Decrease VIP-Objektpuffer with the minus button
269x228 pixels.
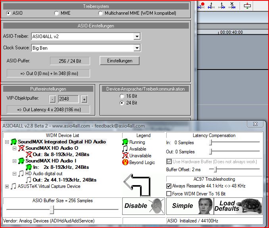[x=52, y=99]
